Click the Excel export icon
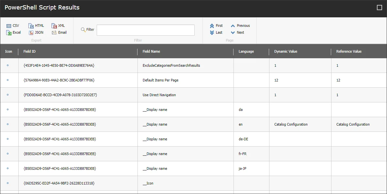387x194 pixels. (x=9, y=33)
